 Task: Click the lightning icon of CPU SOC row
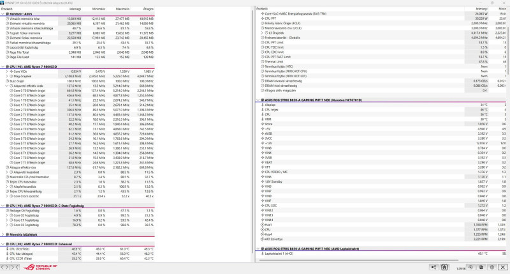coord(263,206)
